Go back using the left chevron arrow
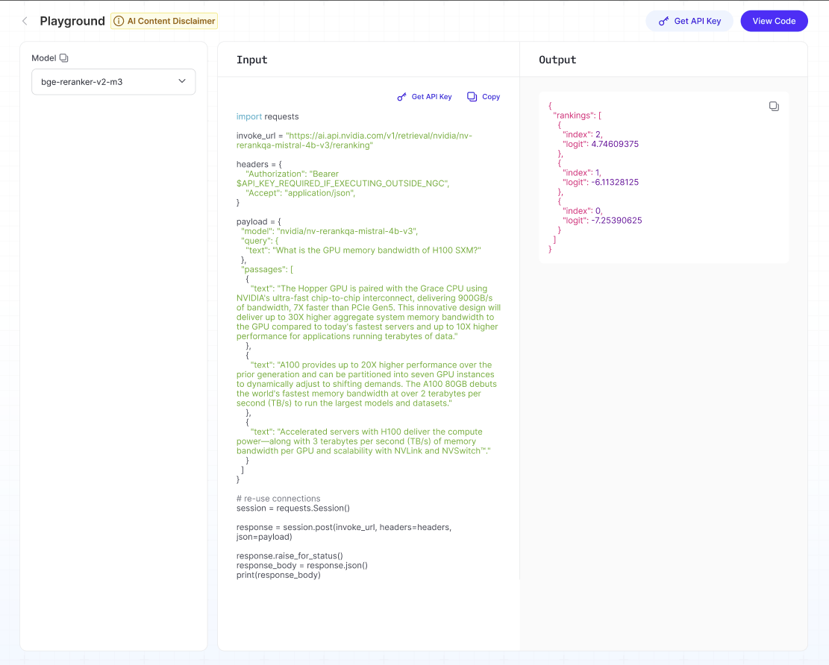The image size is (829, 665). (x=25, y=21)
